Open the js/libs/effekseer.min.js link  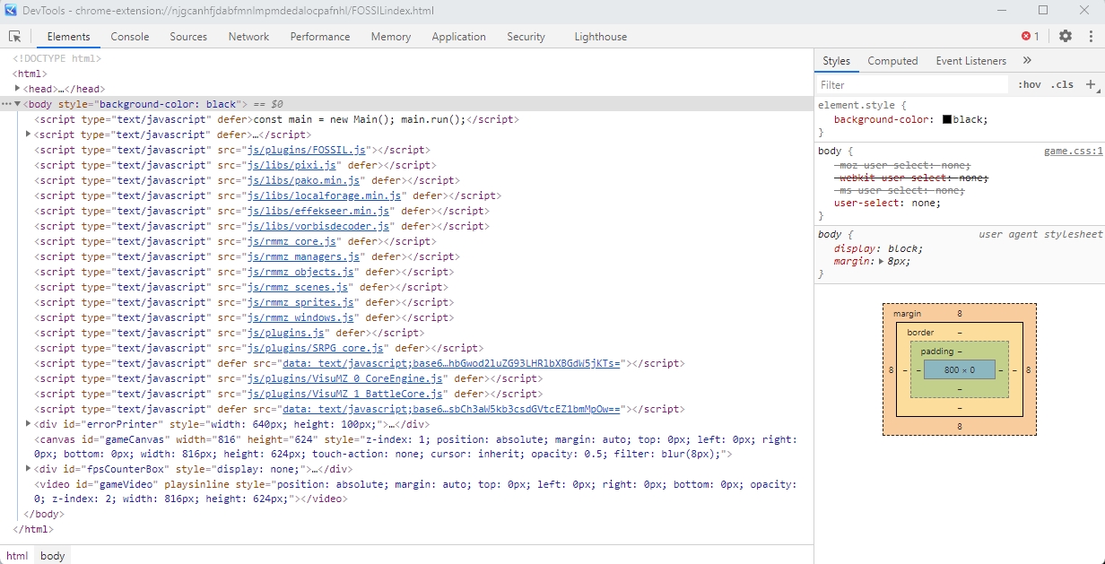point(319,211)
